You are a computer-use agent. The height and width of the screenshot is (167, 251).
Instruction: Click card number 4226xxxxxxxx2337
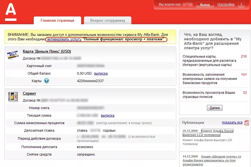click(90, 81)
